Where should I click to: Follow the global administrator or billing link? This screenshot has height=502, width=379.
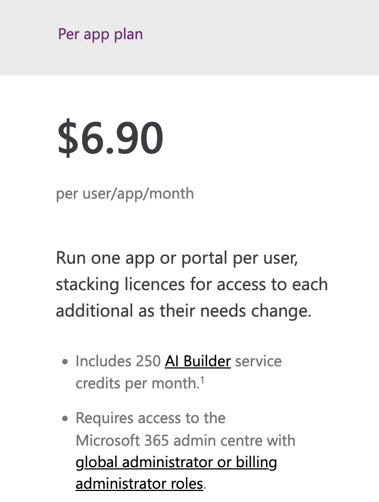[x=176, y=463]
